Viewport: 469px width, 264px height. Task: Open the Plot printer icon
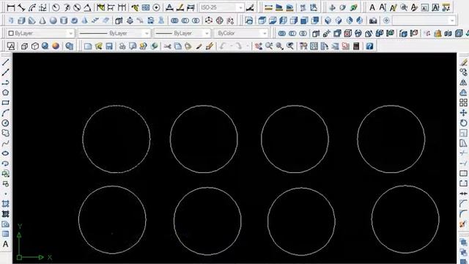tap(122, 46)
